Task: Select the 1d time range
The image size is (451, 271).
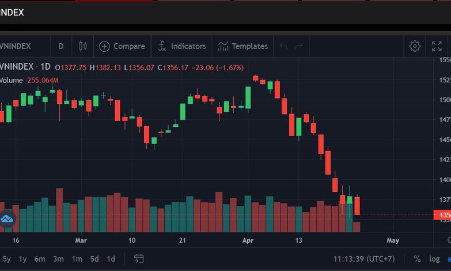Action: [111, 259]
